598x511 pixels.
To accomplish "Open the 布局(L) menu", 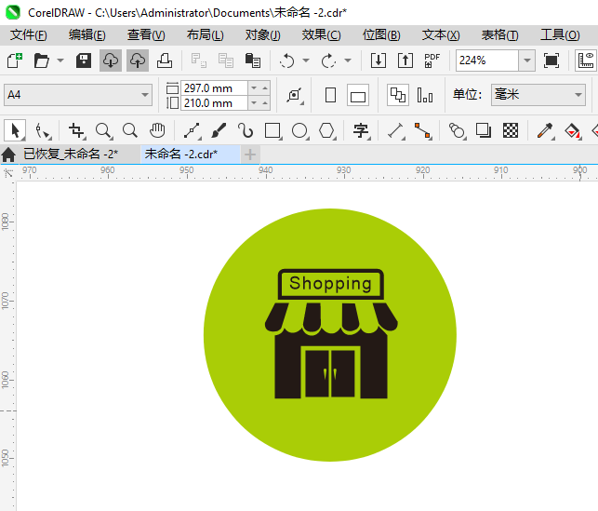I will (x=206, y=35).
